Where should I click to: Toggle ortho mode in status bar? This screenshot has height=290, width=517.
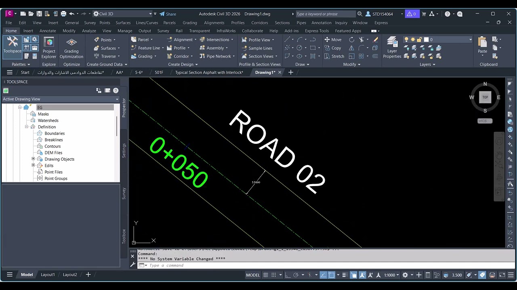pos(288,275)
